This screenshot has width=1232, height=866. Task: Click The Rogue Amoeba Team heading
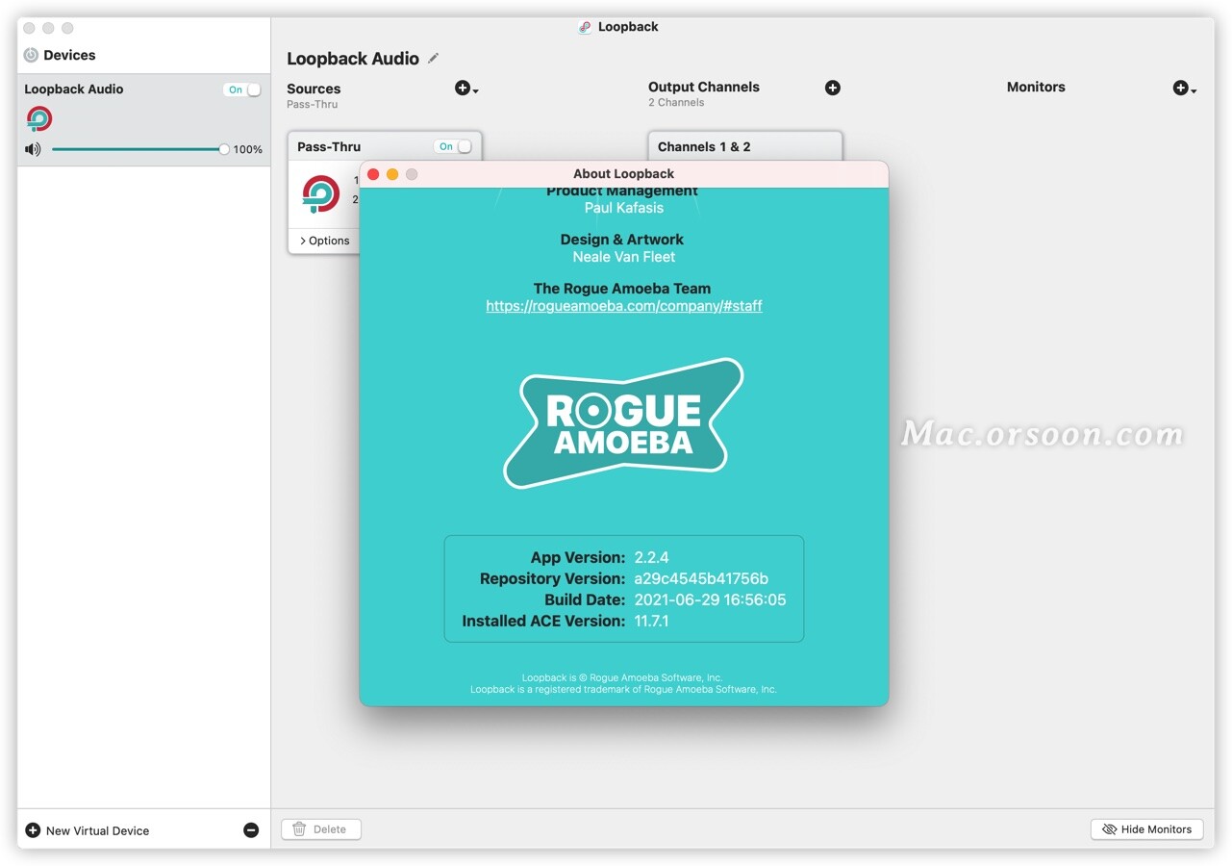click(x=622, y=289)
